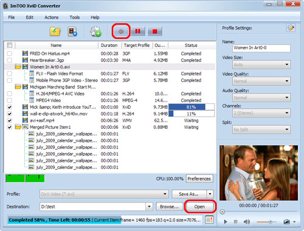Click the Remove video file icon
The height and width of the screenshot is (231, 304).
[72, 32]
